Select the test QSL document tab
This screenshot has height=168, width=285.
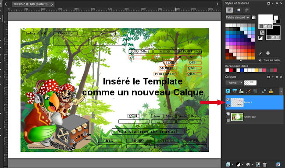click(31, 4)
